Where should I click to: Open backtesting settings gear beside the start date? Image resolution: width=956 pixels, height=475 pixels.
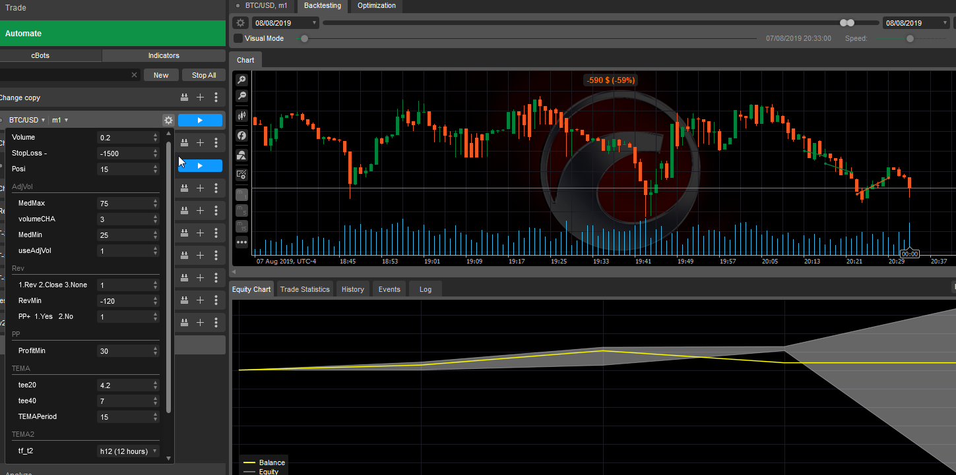[x=240, y=23]
